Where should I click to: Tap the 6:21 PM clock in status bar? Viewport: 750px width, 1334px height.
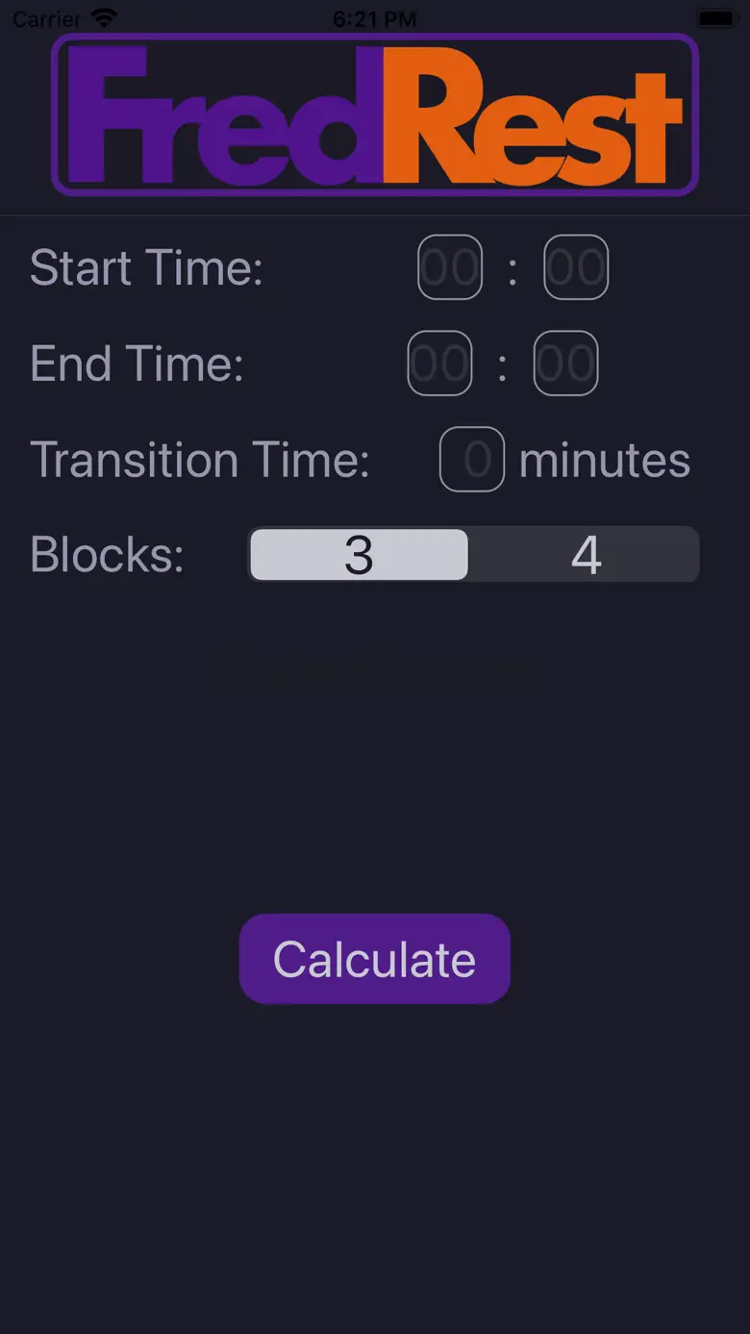(375, 18)
